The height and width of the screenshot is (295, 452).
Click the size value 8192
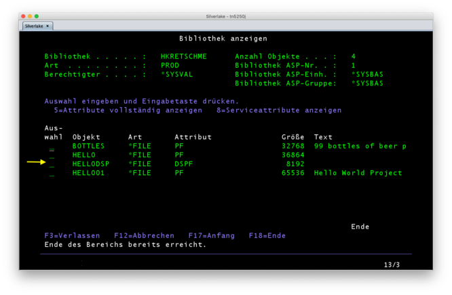295,164
